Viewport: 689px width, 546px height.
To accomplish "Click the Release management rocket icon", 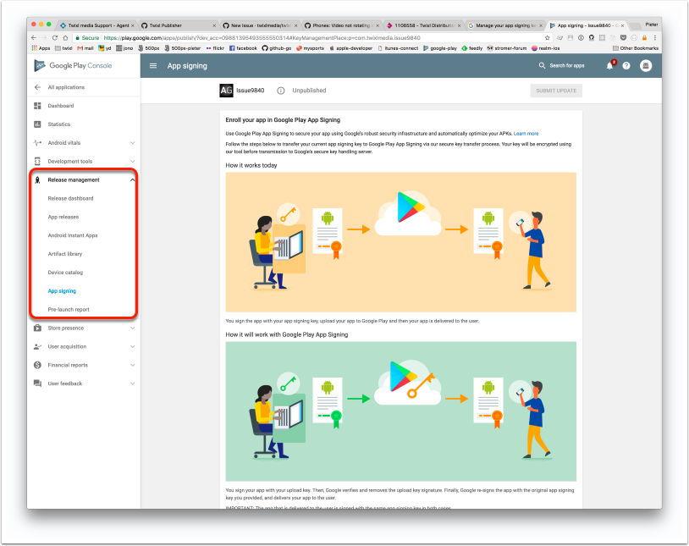I will pos(37,179).
